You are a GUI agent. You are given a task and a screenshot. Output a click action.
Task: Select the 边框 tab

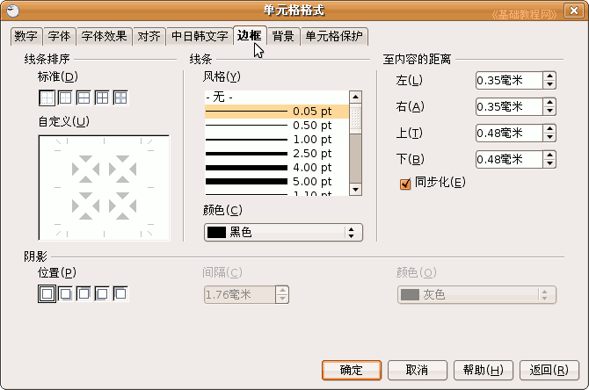tap(250, 36)
